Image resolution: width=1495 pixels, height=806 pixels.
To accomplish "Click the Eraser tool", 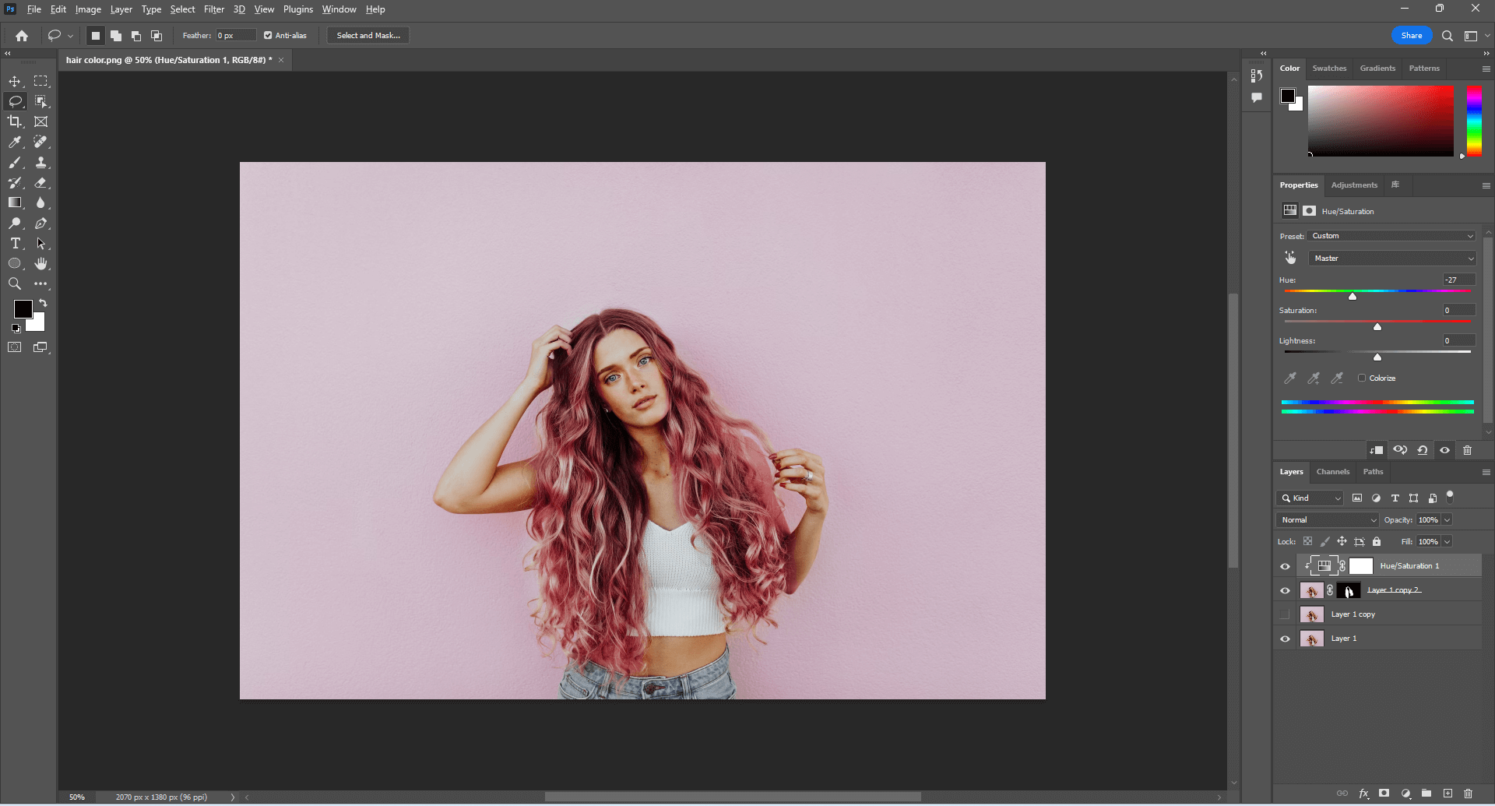I will coord(41,183).
